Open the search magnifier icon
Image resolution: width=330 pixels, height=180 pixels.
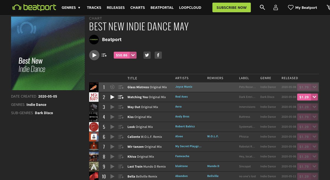262,7
